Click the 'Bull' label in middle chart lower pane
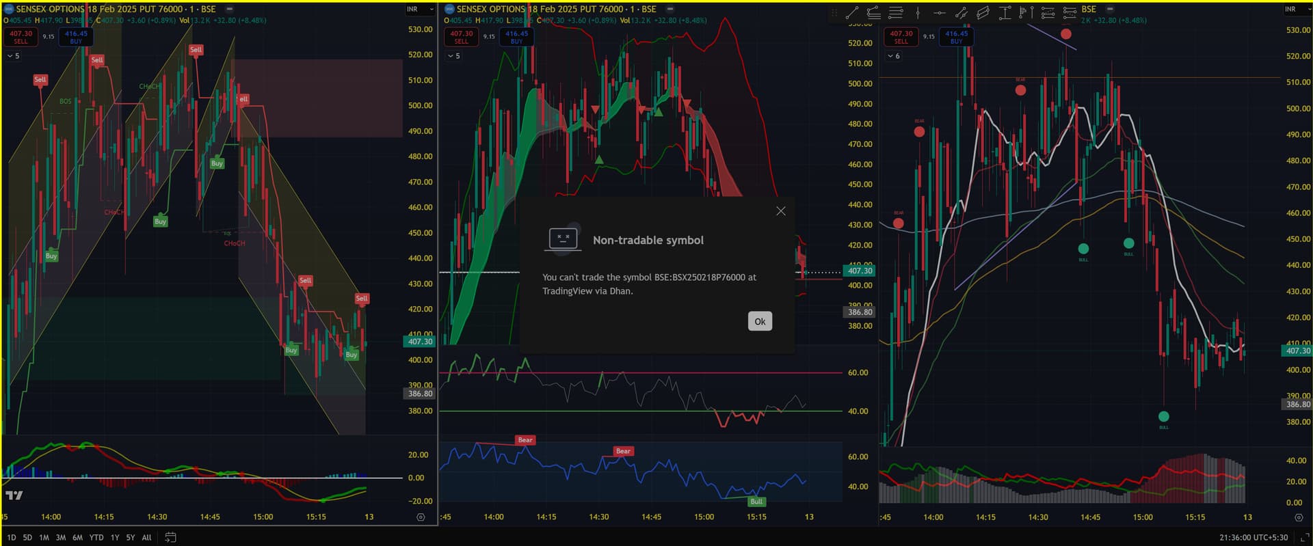This screenshot has height=546, width=1313. [756, 502]
